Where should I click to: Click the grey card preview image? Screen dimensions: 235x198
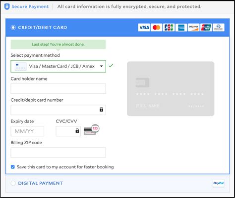pos(171,89)
